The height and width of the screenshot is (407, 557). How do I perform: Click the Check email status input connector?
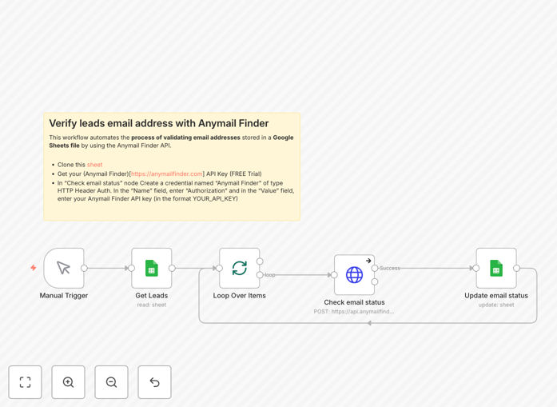(334, 275)
